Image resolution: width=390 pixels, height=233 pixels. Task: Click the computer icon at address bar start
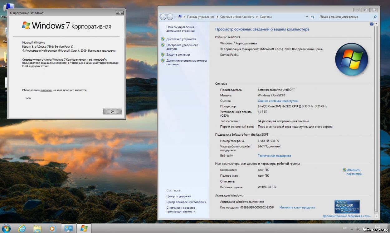pos(180,17)
